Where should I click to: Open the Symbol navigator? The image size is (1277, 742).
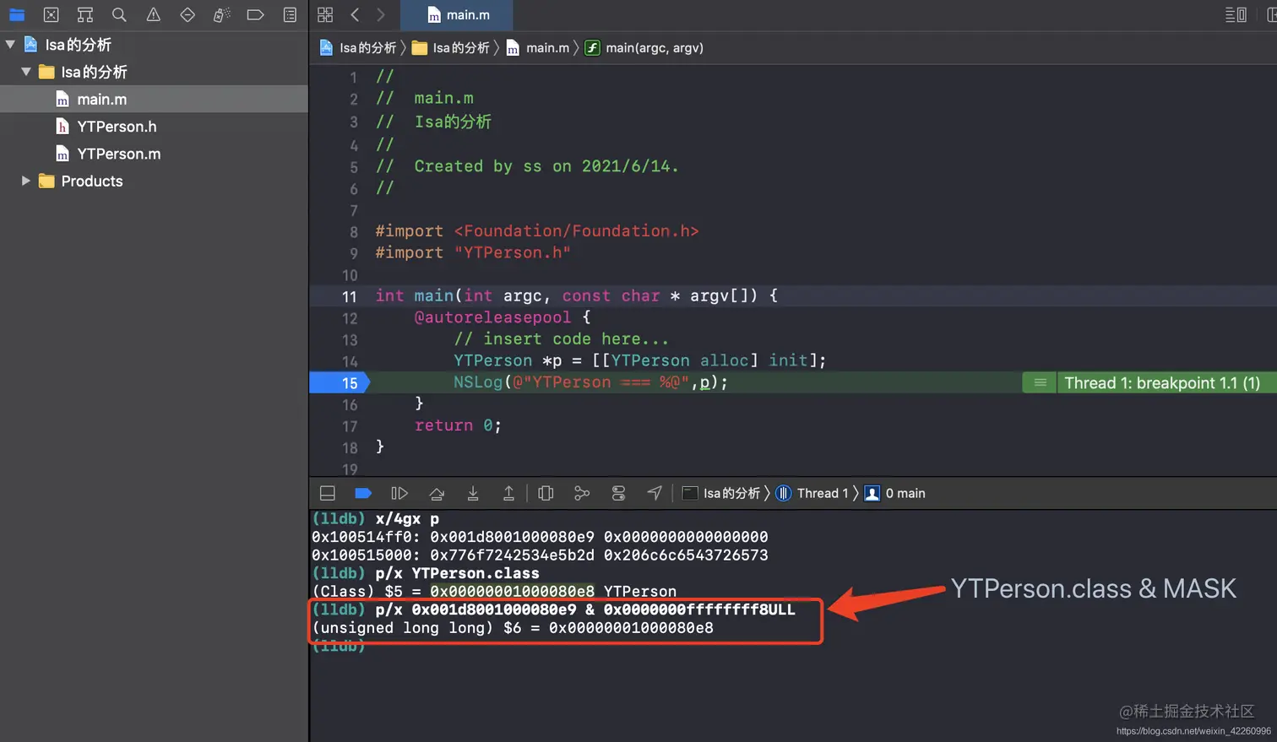tap(85, 14)
